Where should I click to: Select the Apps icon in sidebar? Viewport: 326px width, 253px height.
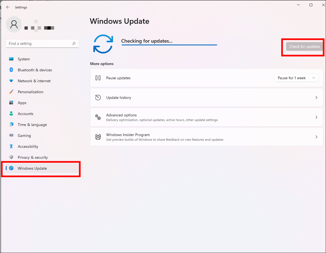tap(11, 102)
